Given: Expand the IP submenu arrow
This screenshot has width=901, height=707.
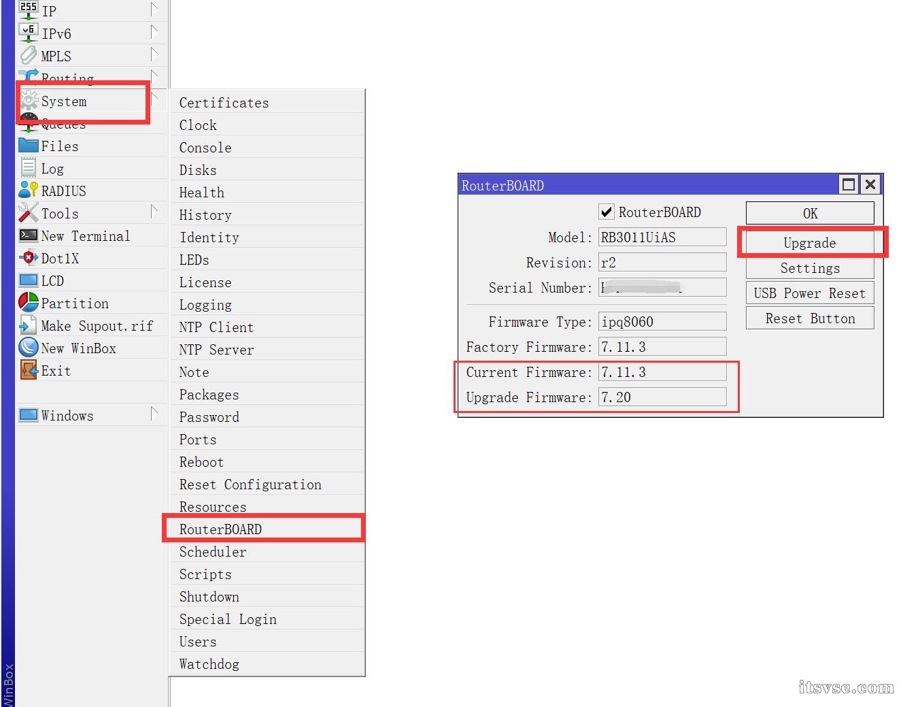Looking at the screenshot, I should click(x=154, y=10).
